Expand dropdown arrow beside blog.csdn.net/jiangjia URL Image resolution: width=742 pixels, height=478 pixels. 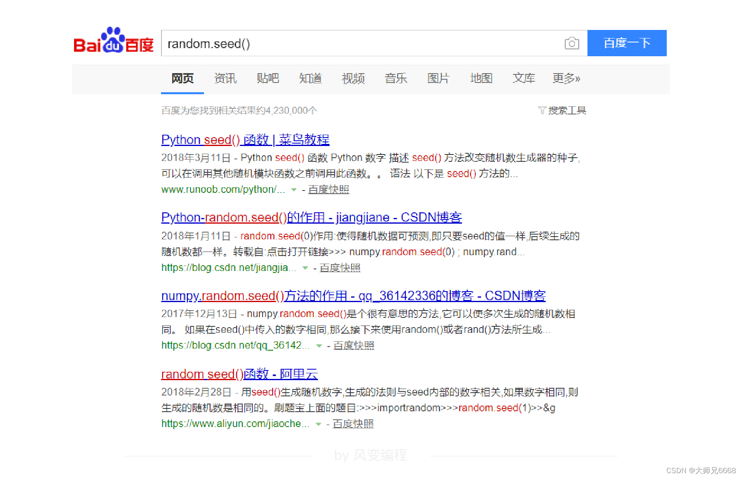coord(305,268)
